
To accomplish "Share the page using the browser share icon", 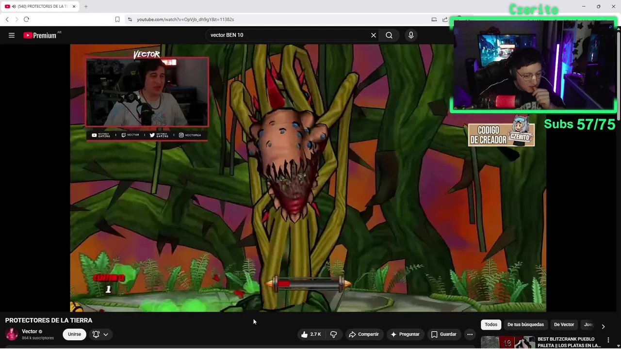I will pos(445,19).
